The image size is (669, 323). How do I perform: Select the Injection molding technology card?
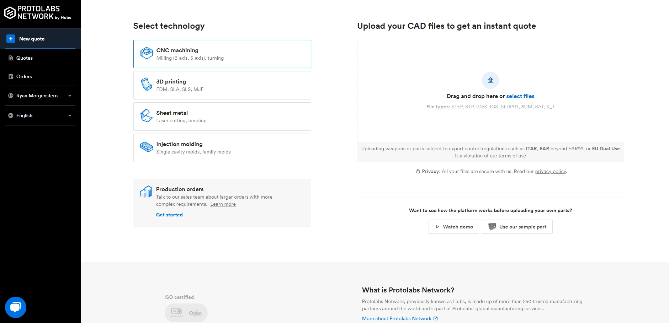[222, 148]
